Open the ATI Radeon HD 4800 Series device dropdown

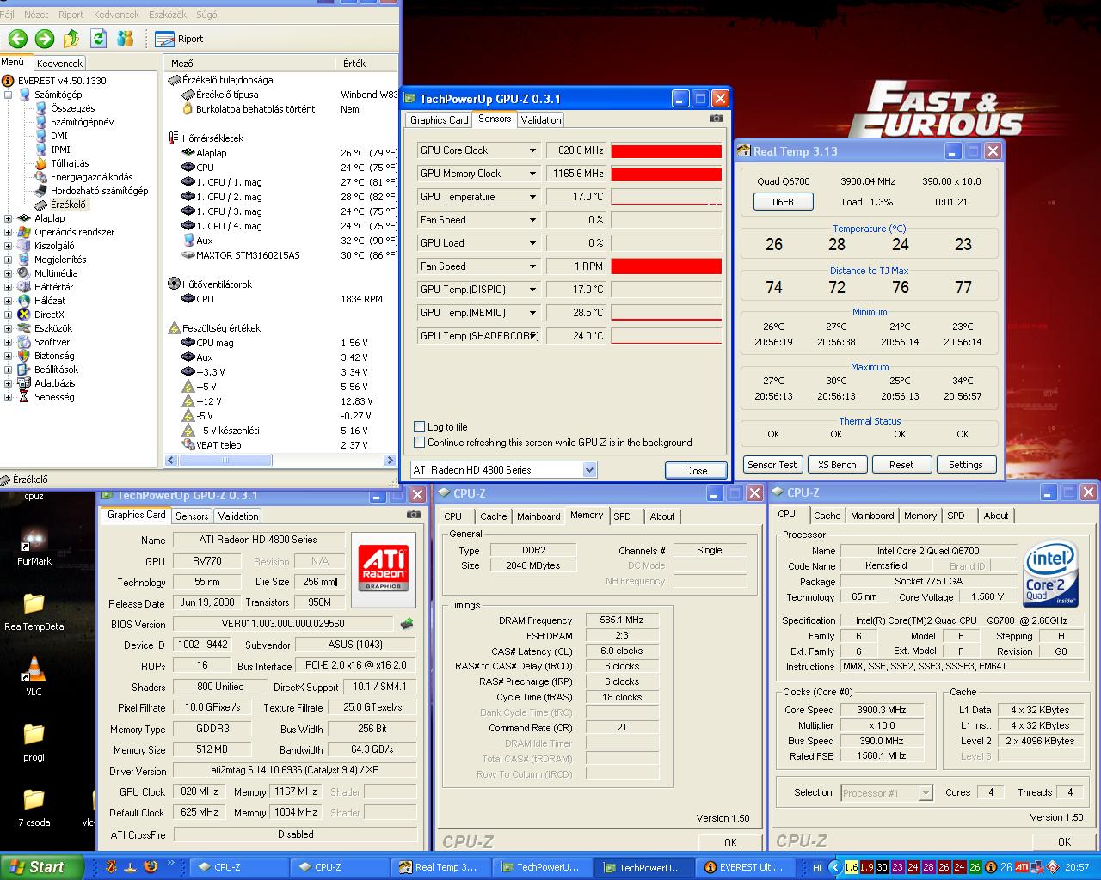click(589, 470)
